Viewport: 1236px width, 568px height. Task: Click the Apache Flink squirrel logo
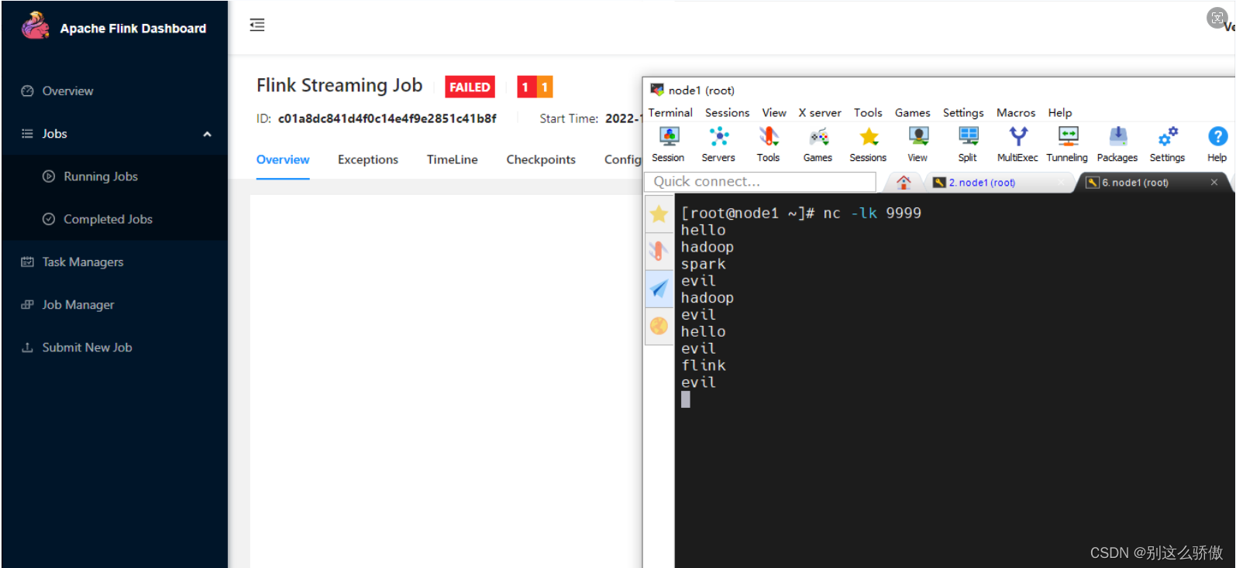point(35,26)
